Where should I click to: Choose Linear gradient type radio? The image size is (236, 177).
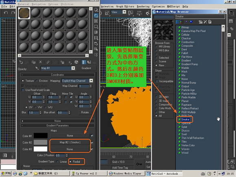coord(57,162)
